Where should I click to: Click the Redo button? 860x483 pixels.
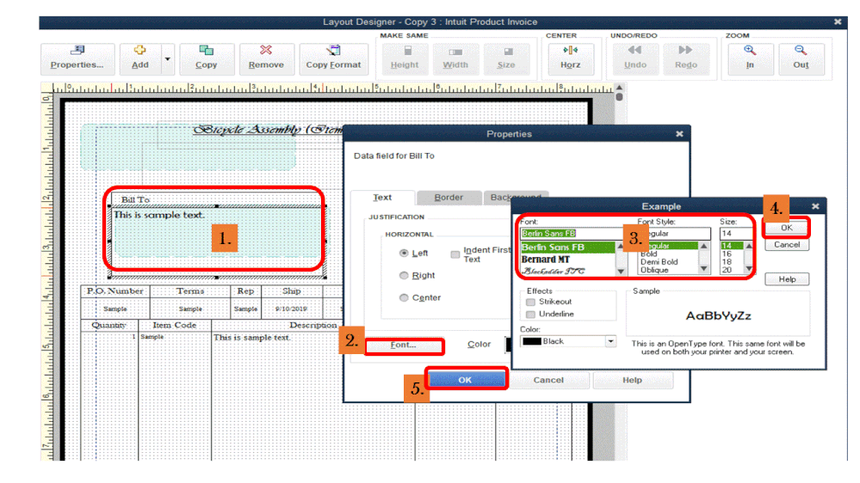point(685,58)
